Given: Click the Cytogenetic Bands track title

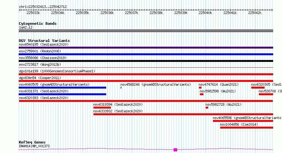Looking at the screenshot, I should tap(38, 23).
